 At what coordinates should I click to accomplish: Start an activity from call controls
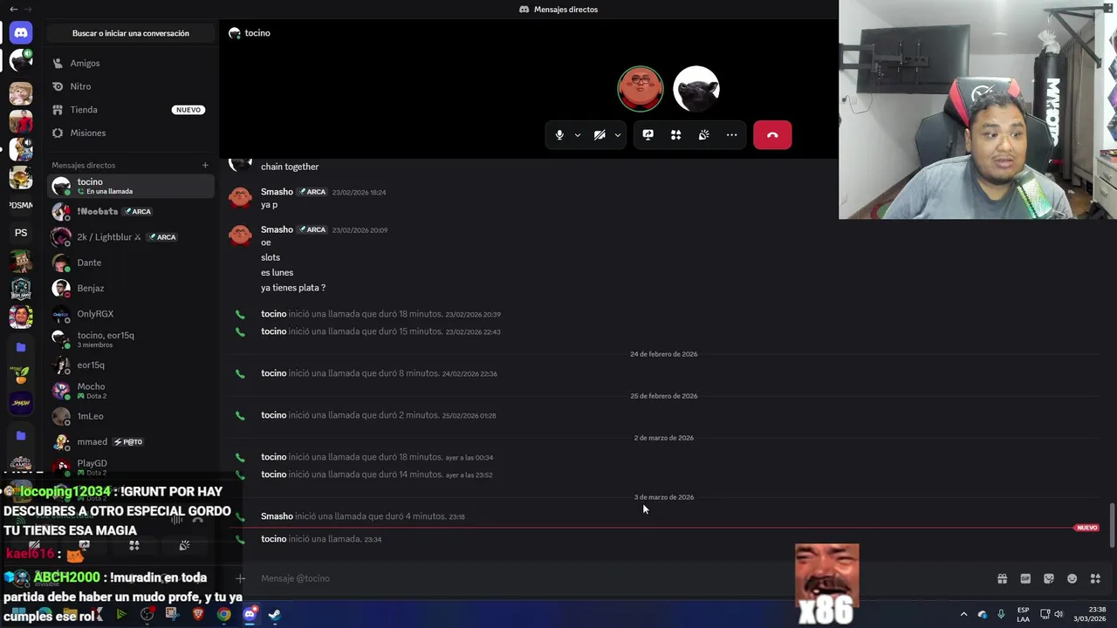pyautogui.click(x=675, y=135)
